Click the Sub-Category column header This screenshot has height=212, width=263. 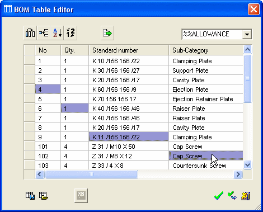click(206, 50)
